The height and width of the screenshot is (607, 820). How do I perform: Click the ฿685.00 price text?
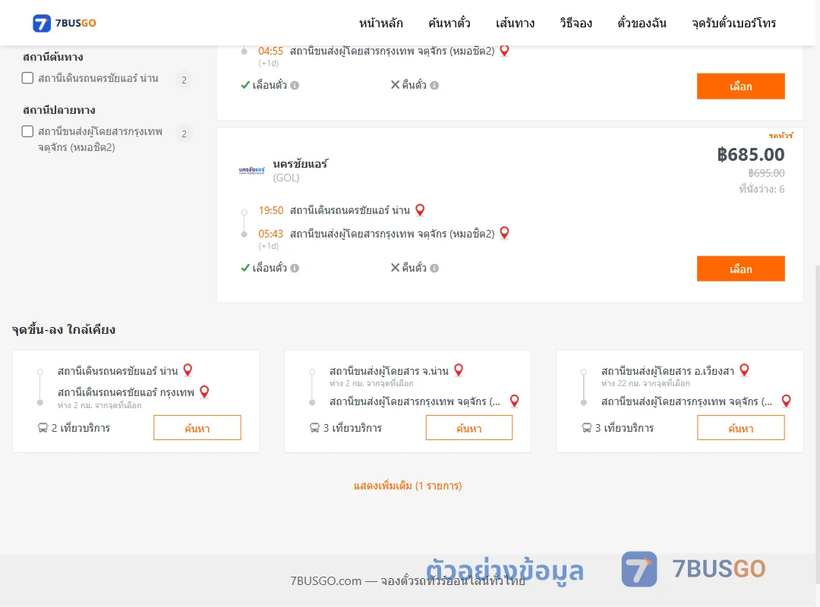coord(750,155)
